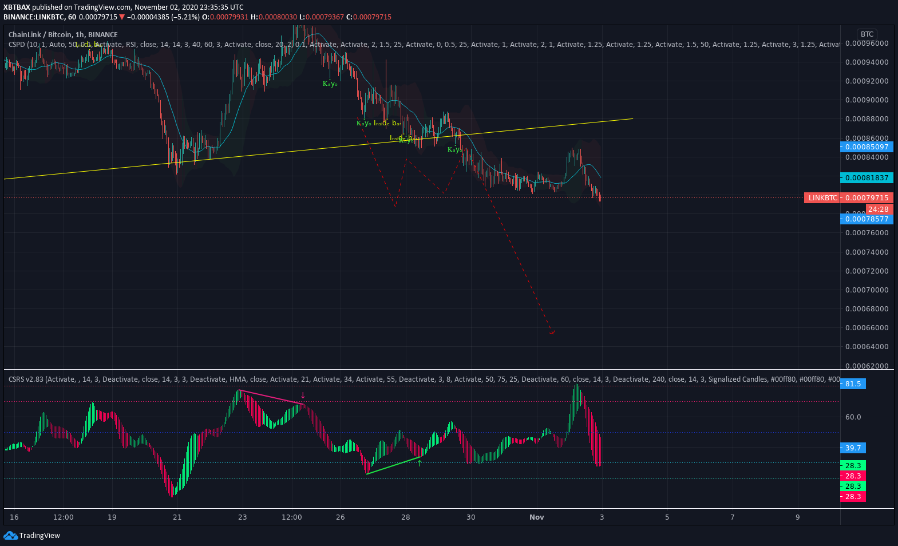
Task: Click the high value H:0.00080030
Action: (x=275, y=17)
